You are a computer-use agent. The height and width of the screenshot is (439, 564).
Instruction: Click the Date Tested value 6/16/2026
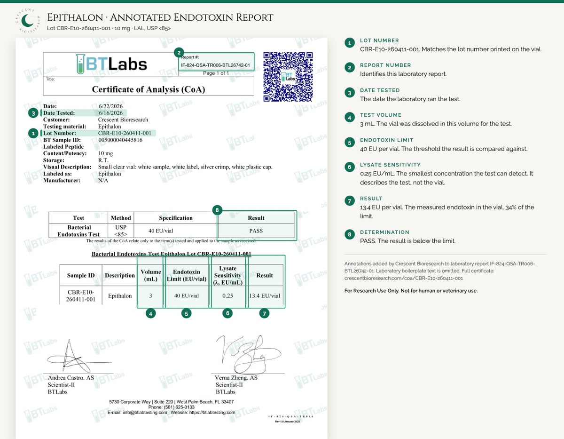110,113
